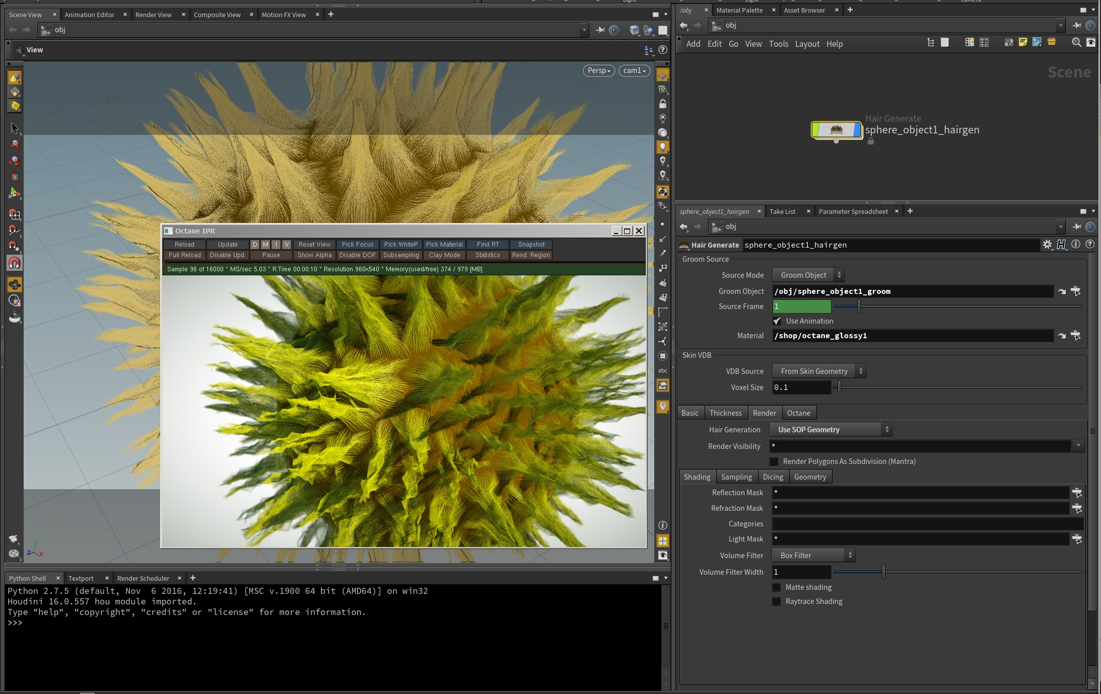The image size is (1101, 694).
Task: Toggle the Use Animation checkbox
Action: (777, 321)
